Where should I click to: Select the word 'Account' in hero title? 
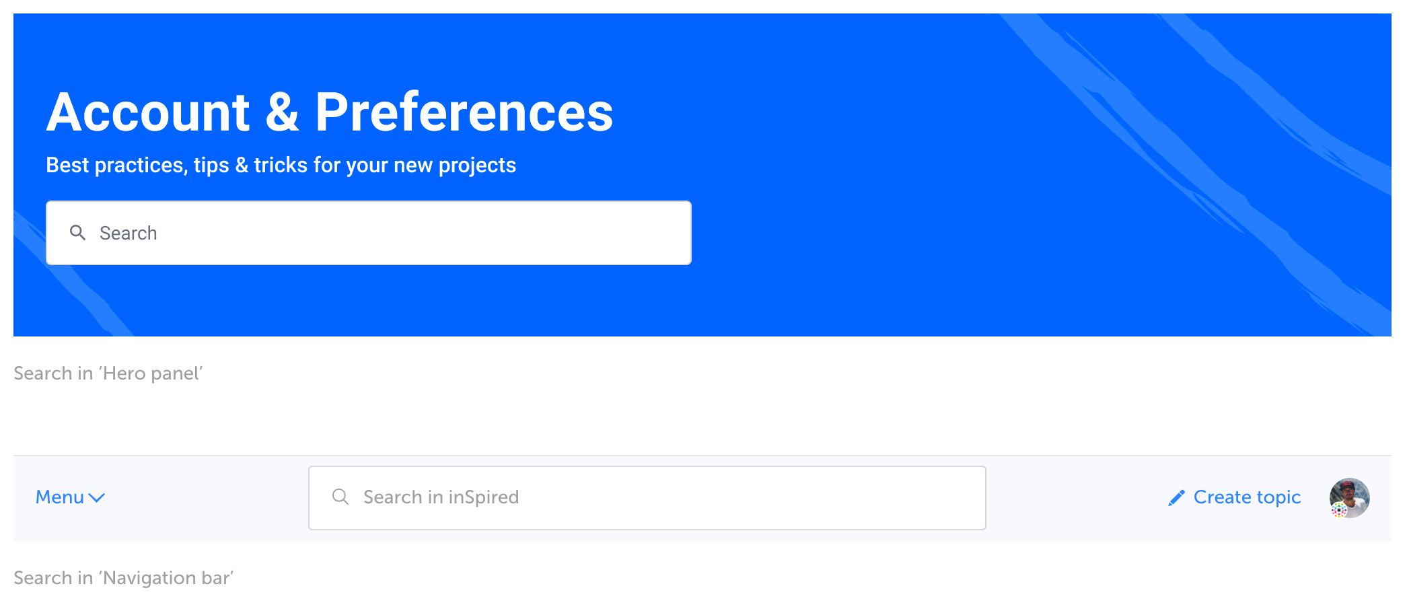148,112
